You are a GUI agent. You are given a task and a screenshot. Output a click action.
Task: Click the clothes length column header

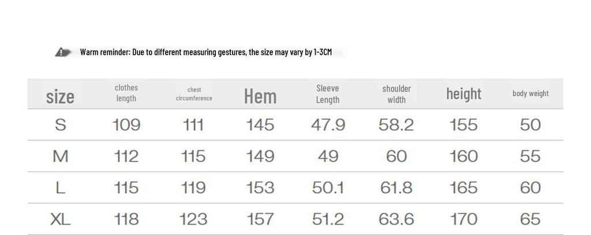click(126, 93)
